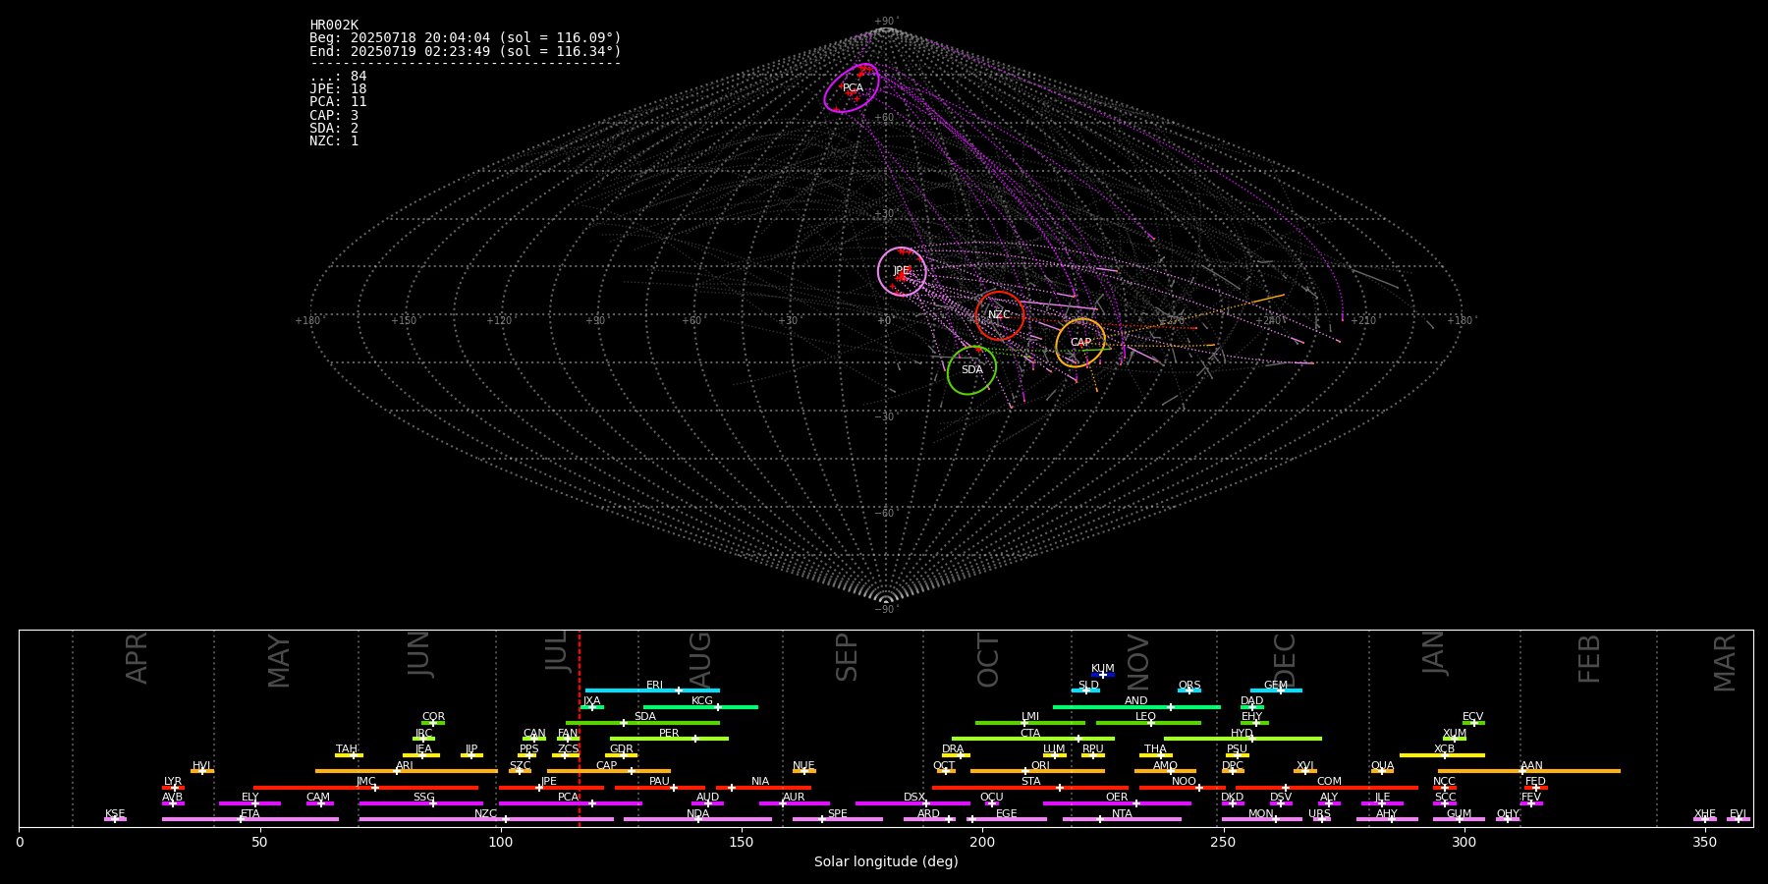Screen dimensions: 1768x884
Task: Select the orange CAP radiant circle on map
Action: coord(1080,343)
